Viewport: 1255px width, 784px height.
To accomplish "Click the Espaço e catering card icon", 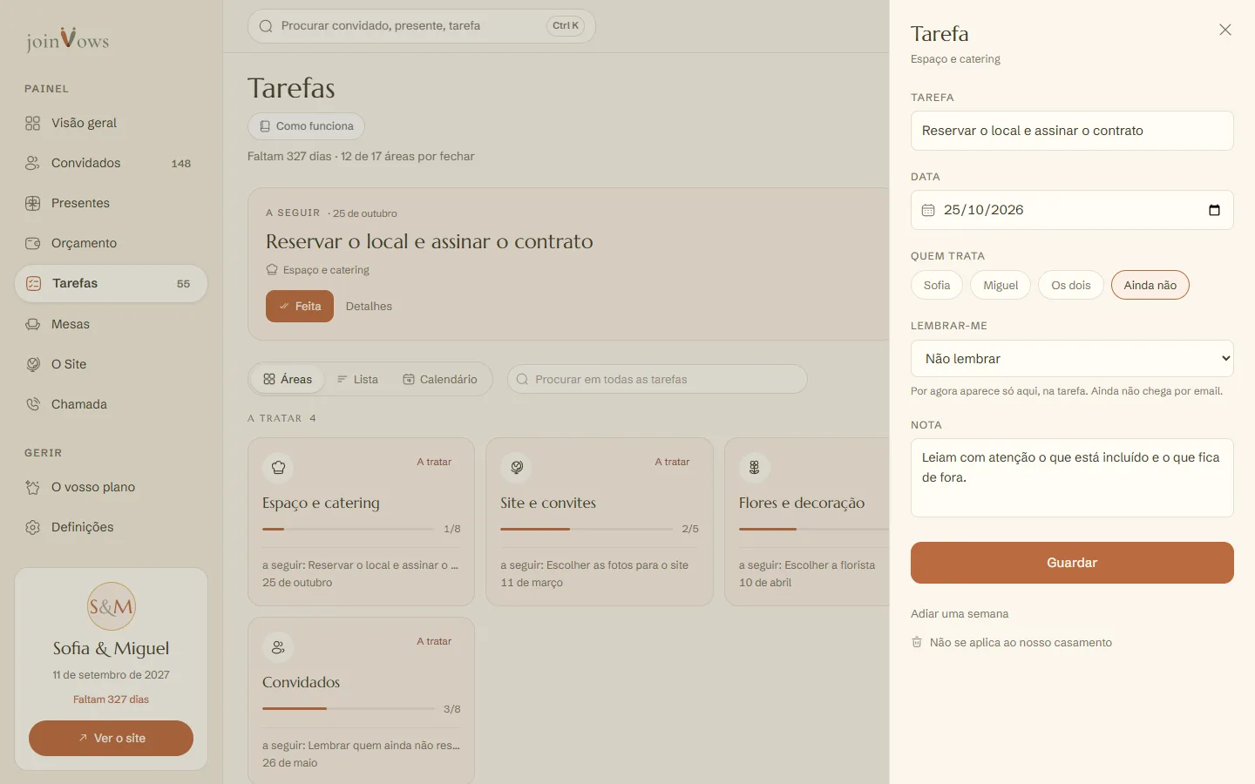I will click(278, 468).
